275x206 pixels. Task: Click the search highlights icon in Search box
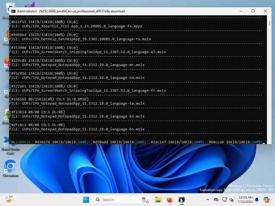click(145, 200)
